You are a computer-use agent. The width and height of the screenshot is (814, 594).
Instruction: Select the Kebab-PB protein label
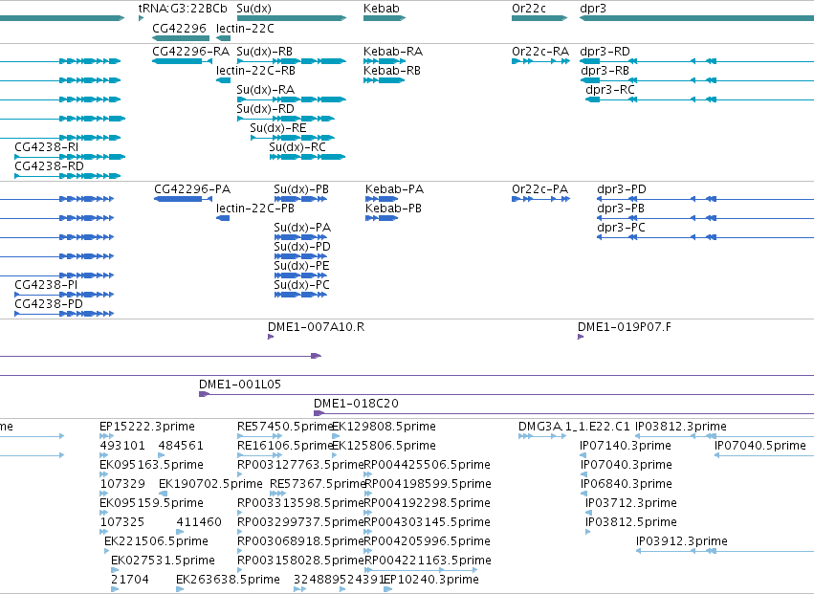[393, 209]
